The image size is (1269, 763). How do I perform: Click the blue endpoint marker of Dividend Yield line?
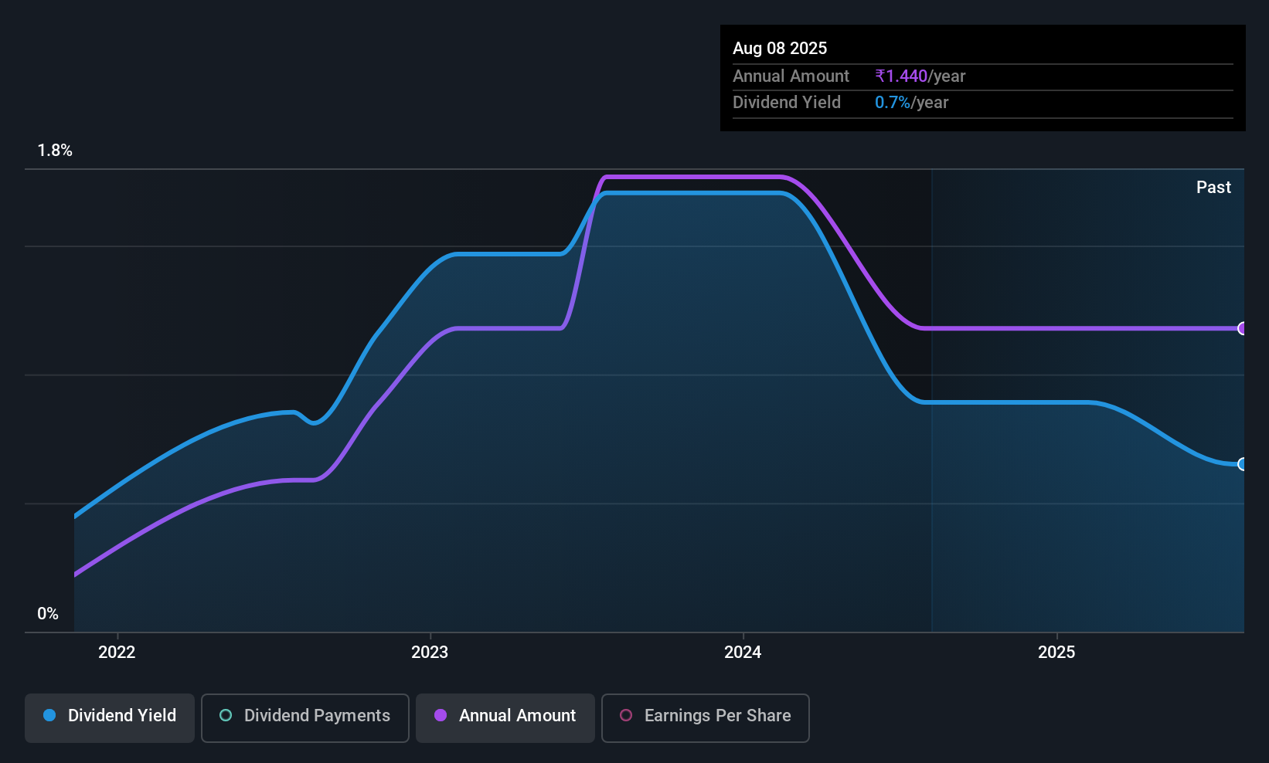point(1242,464)
